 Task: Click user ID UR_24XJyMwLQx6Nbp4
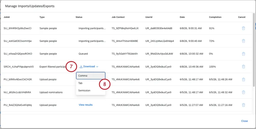pyautogui.click(x=160, y=41)
